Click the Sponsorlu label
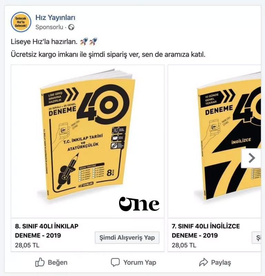This screenshot has height=276, width=265. pyautogui.click(x=49, y=27)
